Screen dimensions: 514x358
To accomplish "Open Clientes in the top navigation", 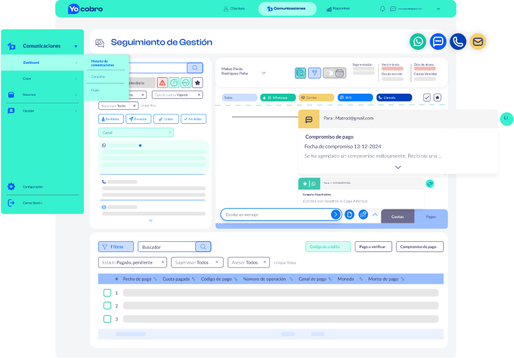I will tap(234, 8).
